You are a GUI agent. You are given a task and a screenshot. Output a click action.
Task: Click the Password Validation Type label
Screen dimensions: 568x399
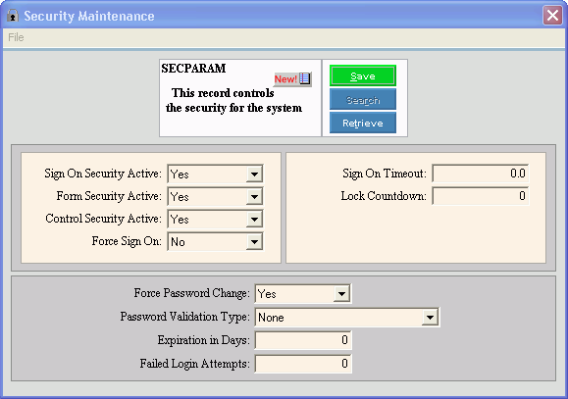point(184,317)
